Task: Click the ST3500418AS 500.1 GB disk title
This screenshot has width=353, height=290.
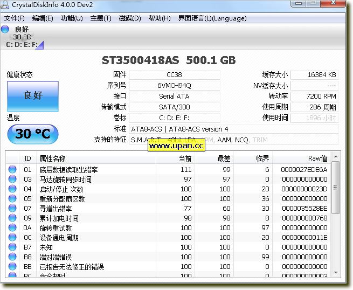Action: [x=169, y=60]
